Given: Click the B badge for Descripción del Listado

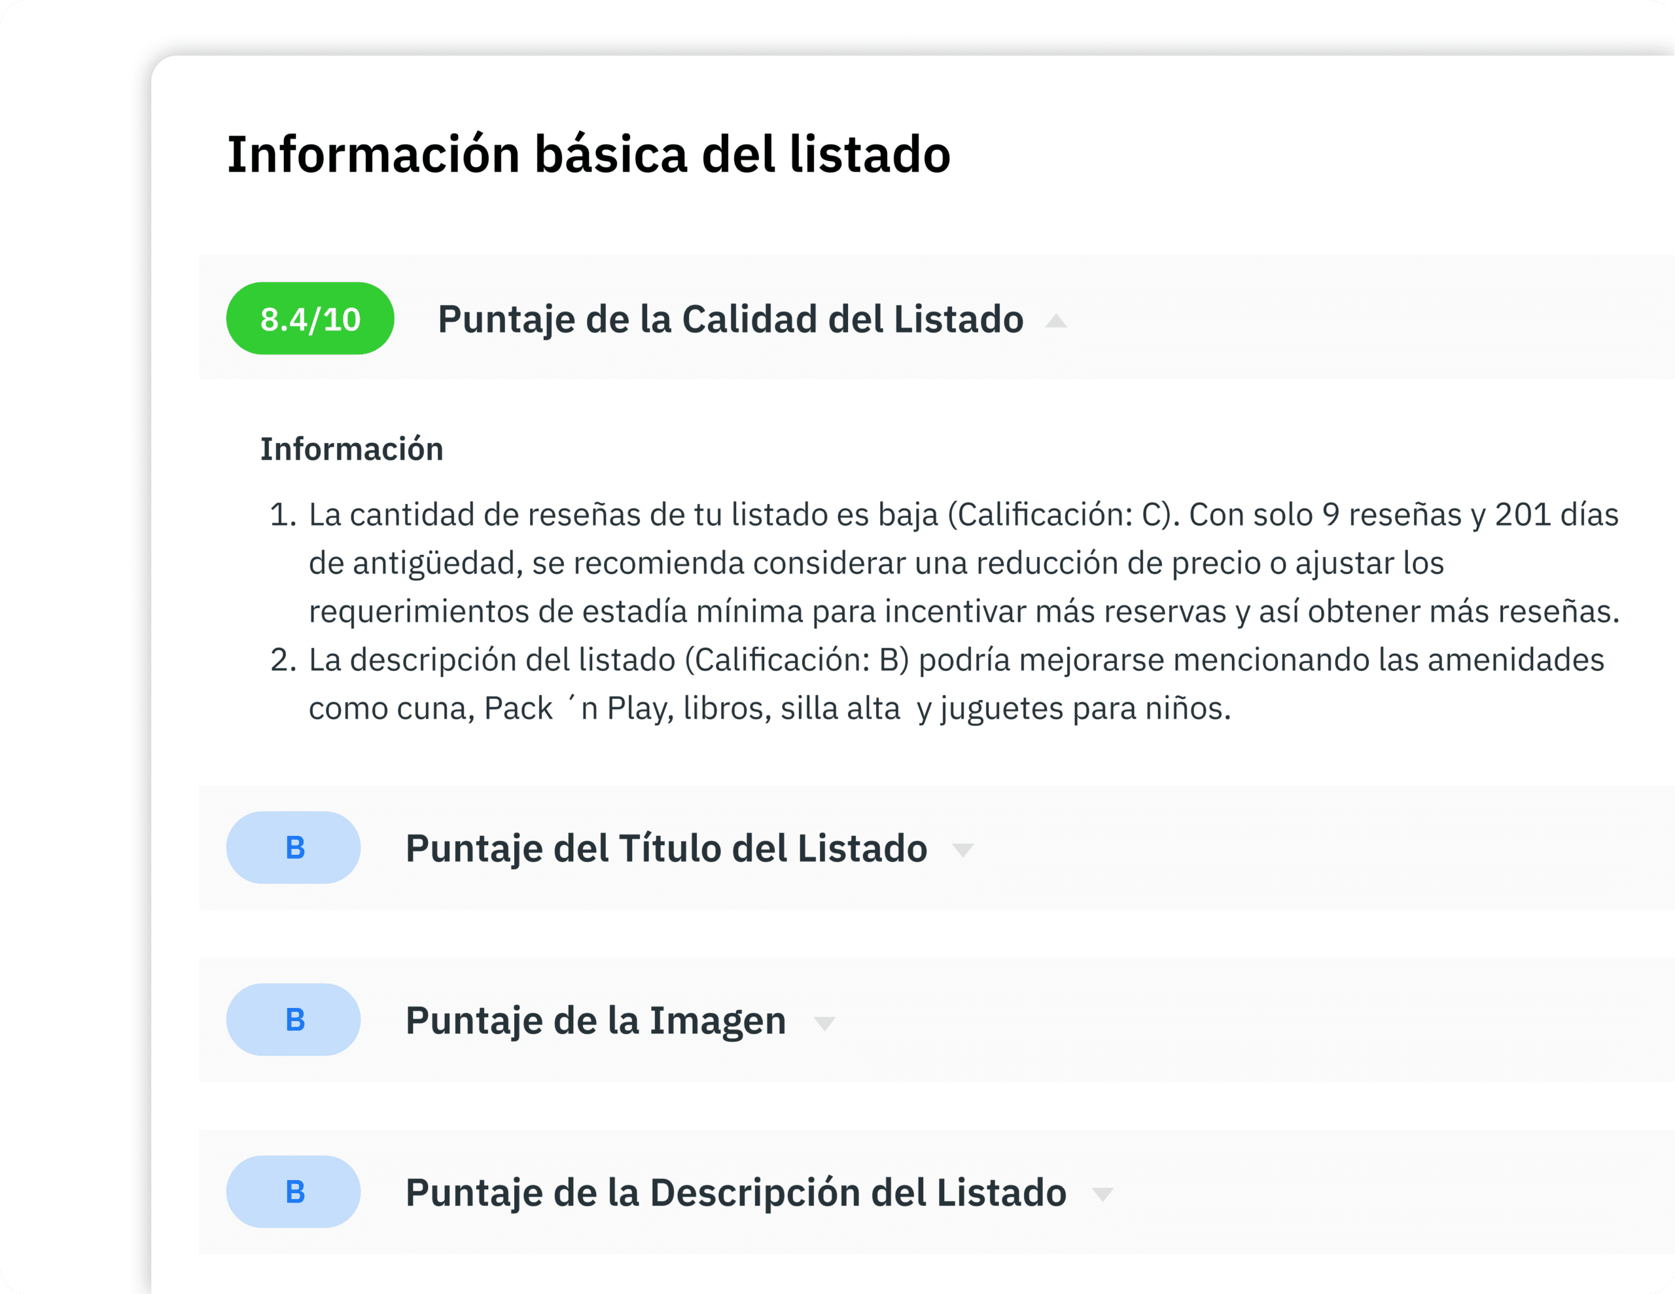Looking at the screenshot, I should [294, 1191].
